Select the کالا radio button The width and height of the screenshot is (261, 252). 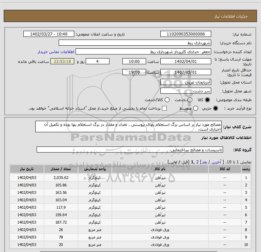207,100
